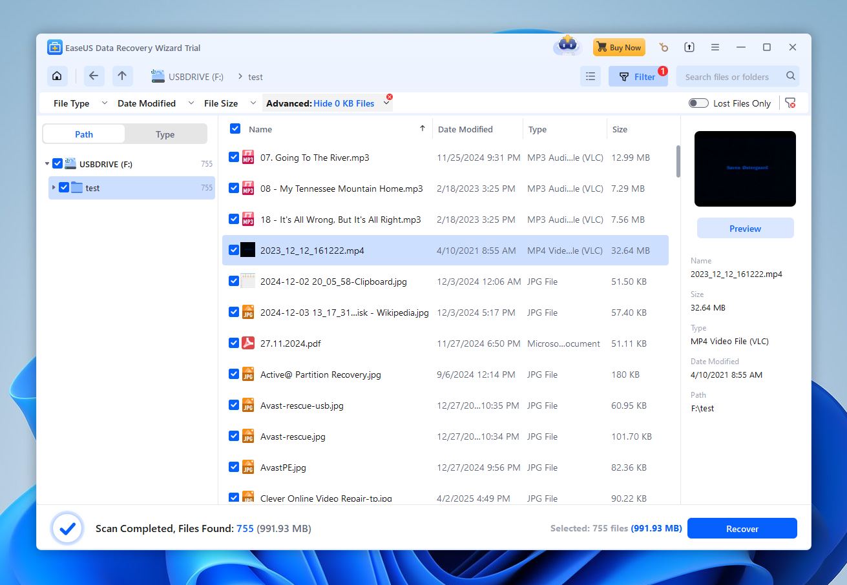
Task: Click the search magnifier icon
Action: point(790,76)
